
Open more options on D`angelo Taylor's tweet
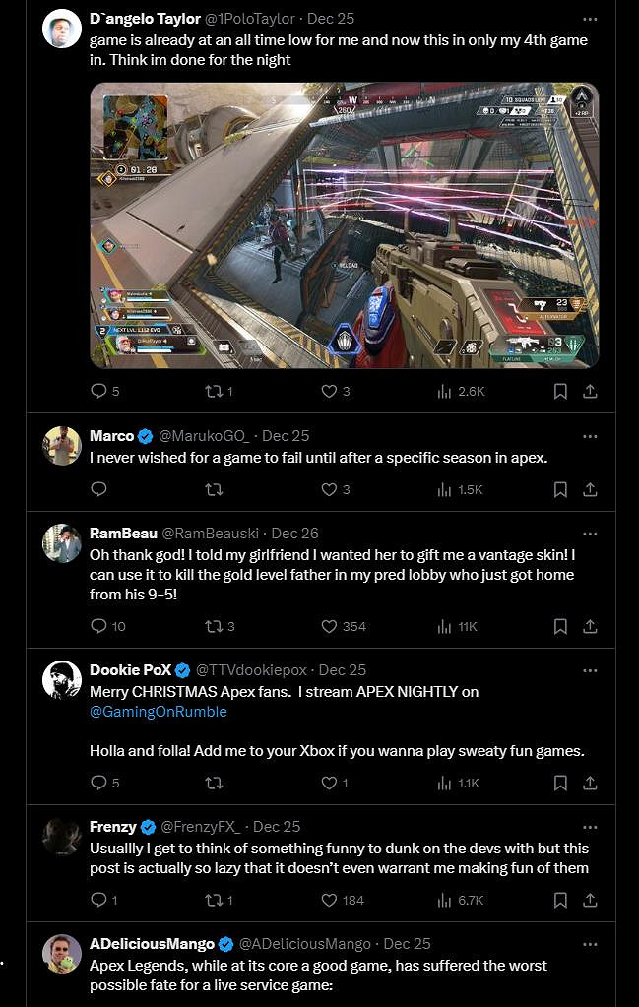pyautogui.click(x=589, y=19)
